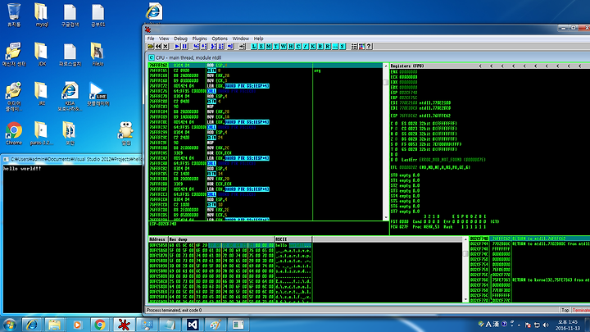
Task: Select the mysql folder on desktop
Action: (42, 15)
